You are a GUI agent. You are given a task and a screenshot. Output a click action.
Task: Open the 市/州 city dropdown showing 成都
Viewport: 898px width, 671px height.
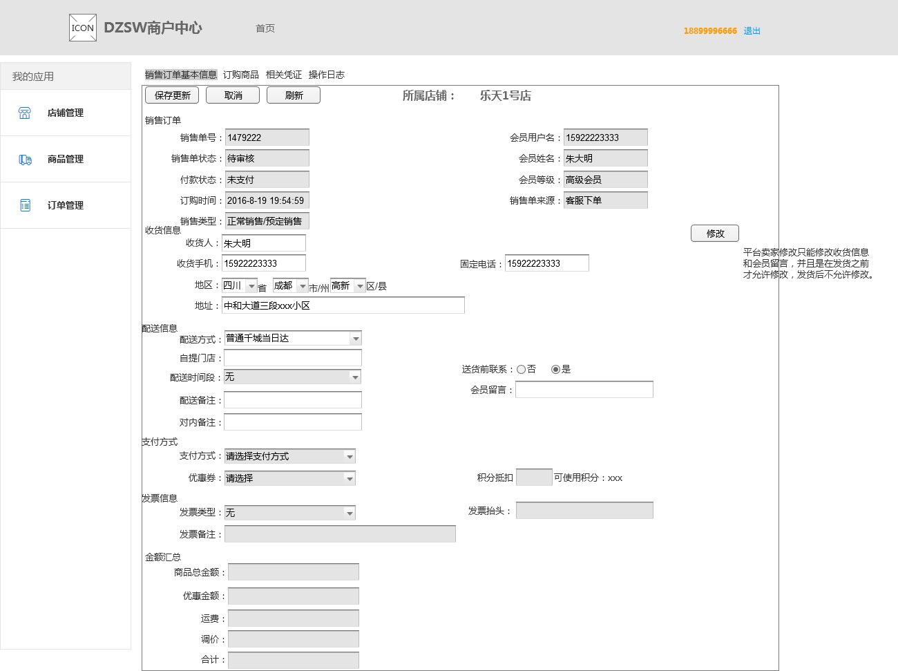291,285
